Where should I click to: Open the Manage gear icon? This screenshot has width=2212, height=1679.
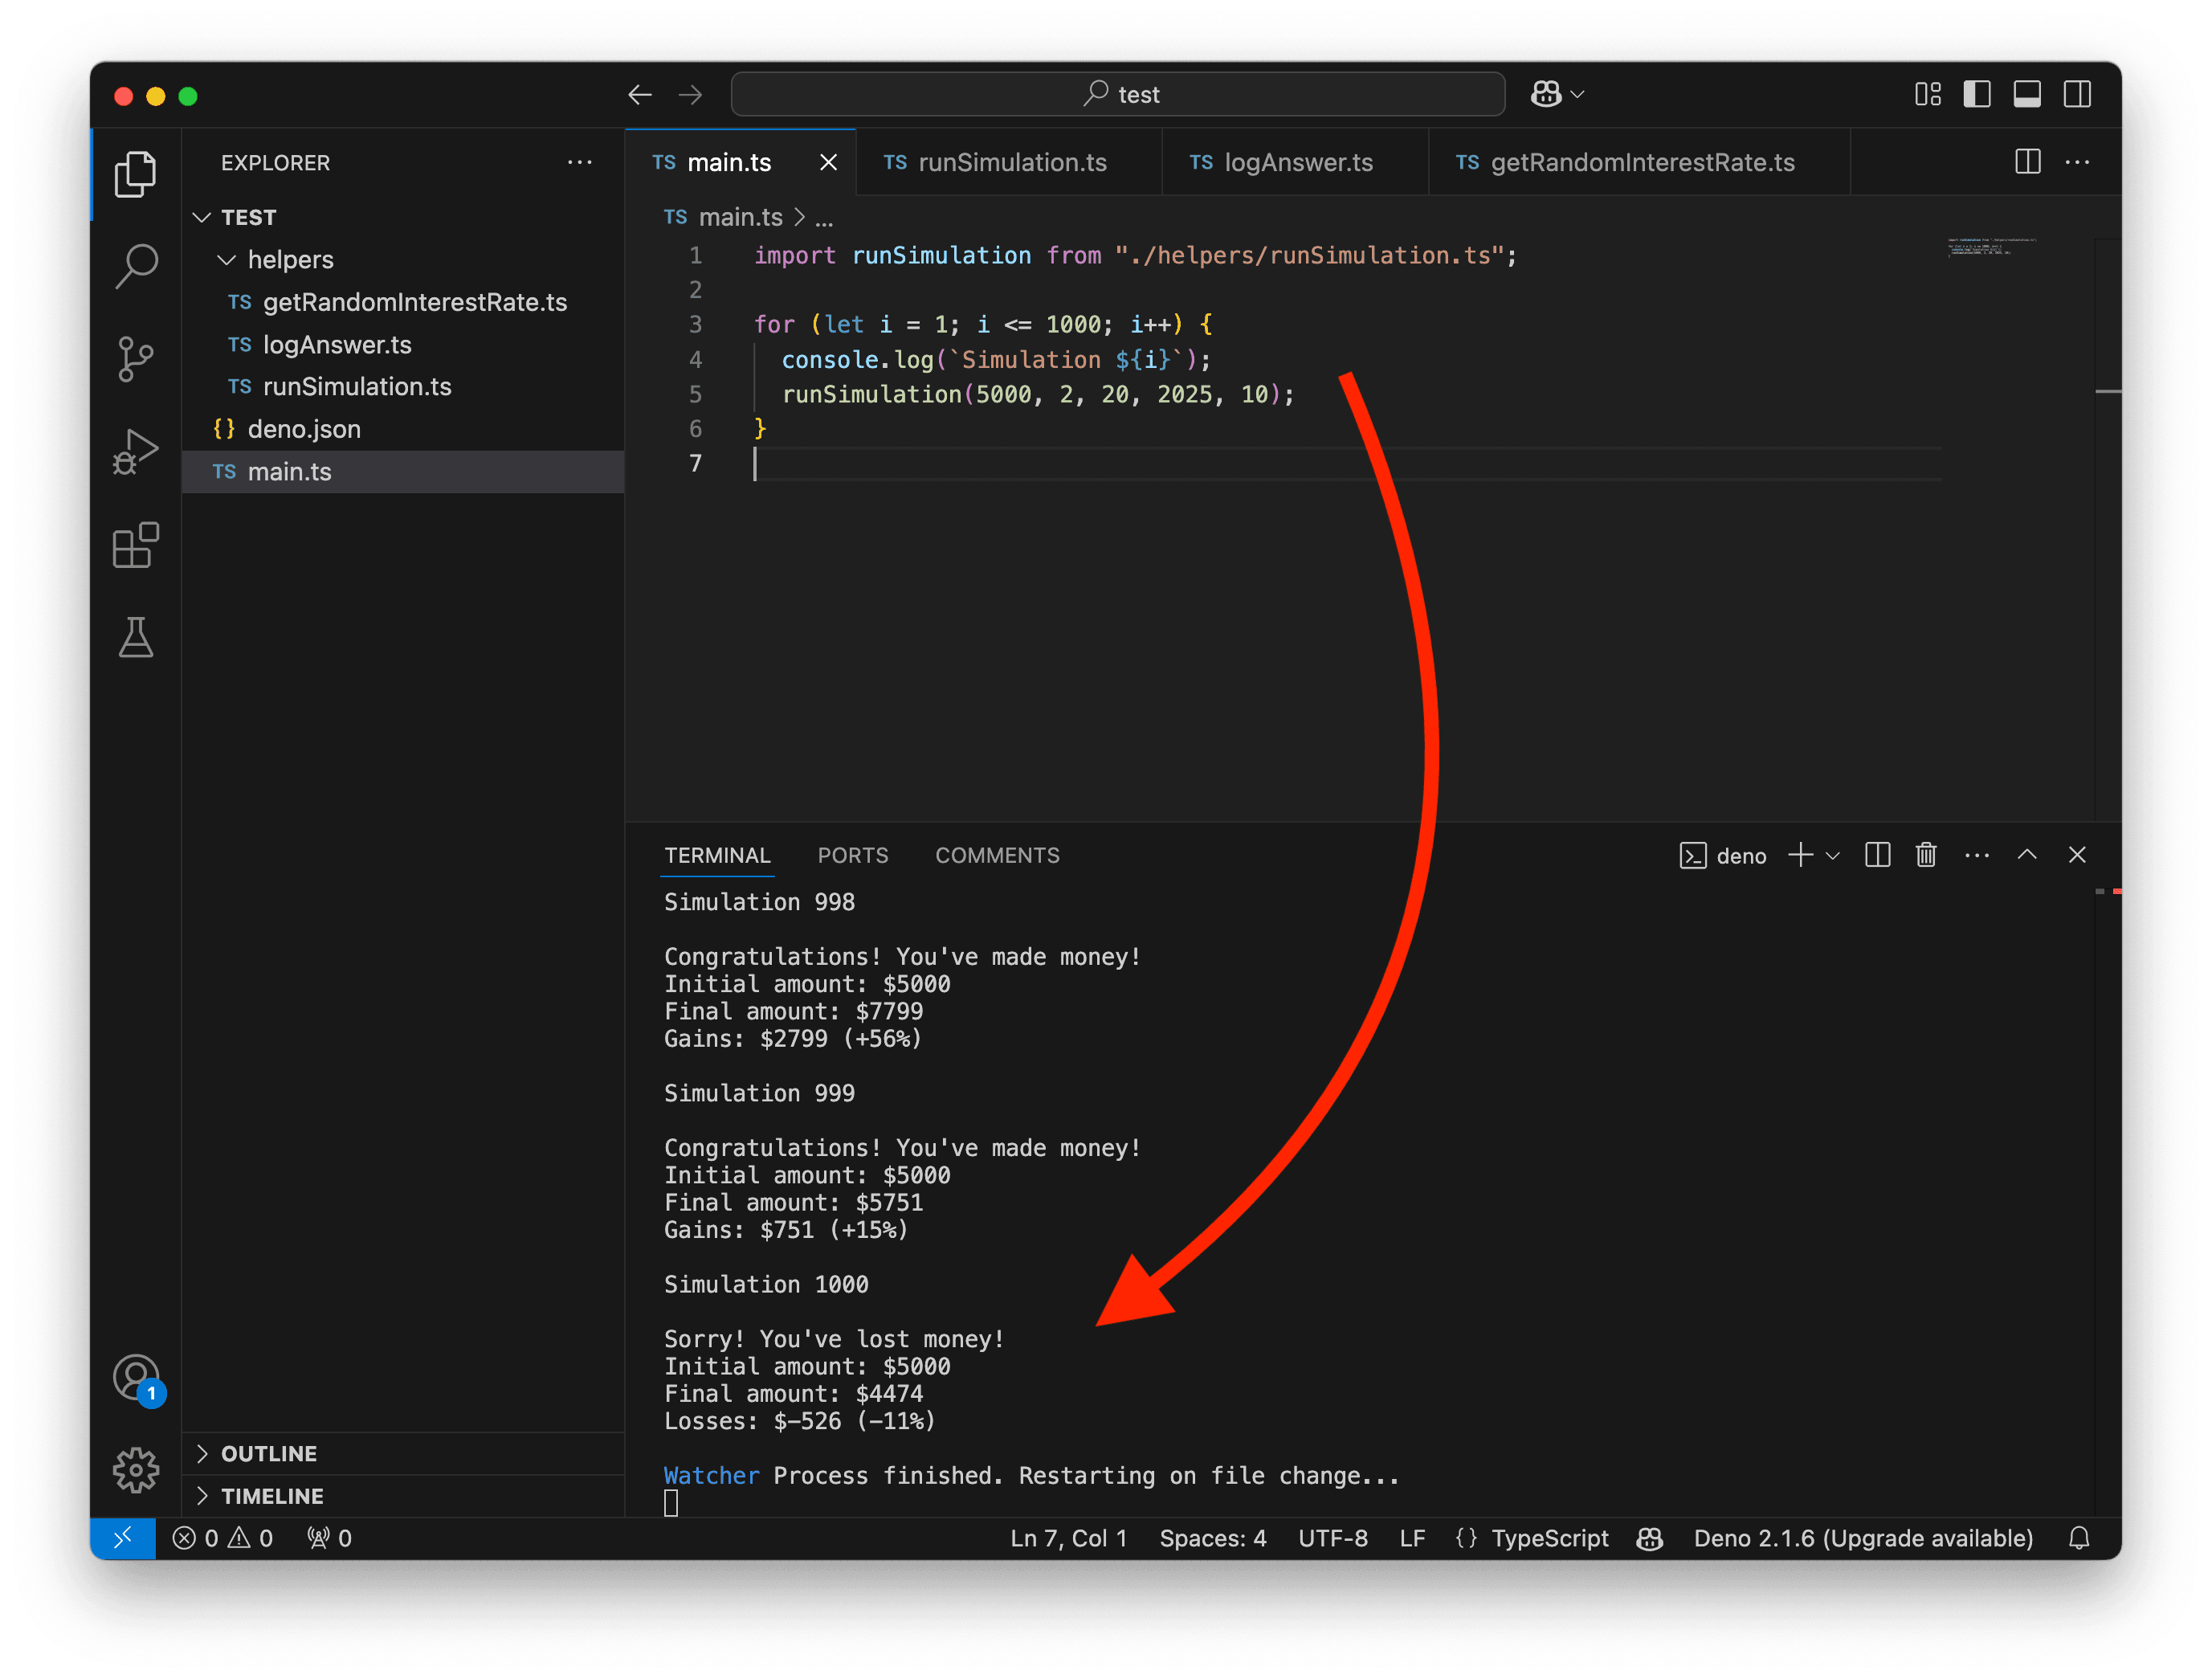pos(135,1470)
